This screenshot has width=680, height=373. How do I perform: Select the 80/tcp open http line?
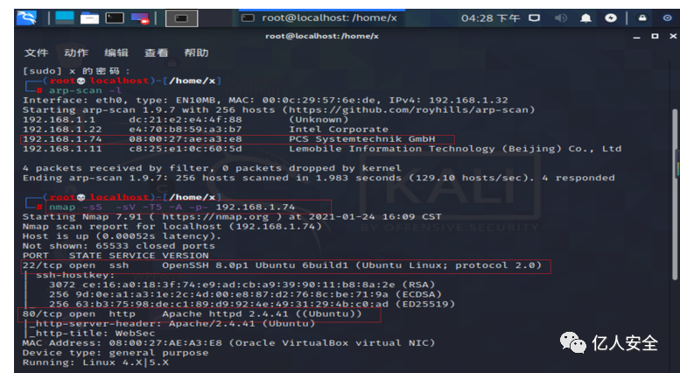click(192, 313)
